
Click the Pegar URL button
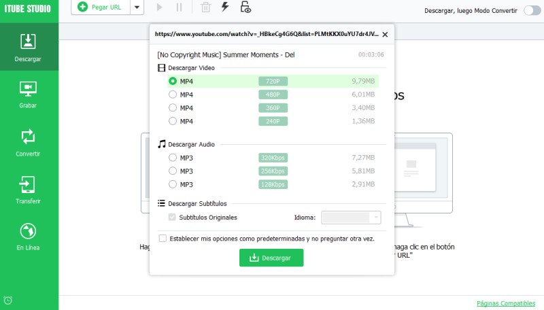click(101, 7)
